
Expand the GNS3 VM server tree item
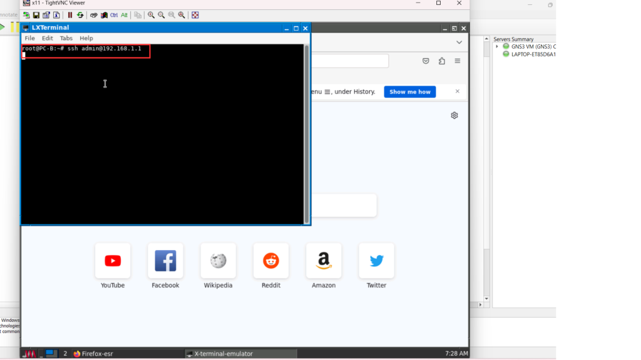point(497,46)
